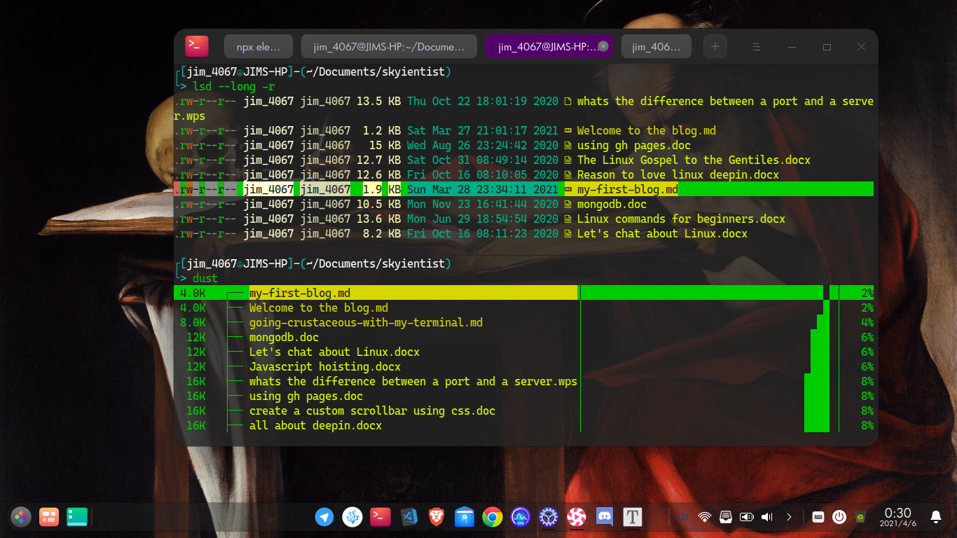957x538 pixels.
Task: Launch the Typora editor
Action: tap(633, 517)
